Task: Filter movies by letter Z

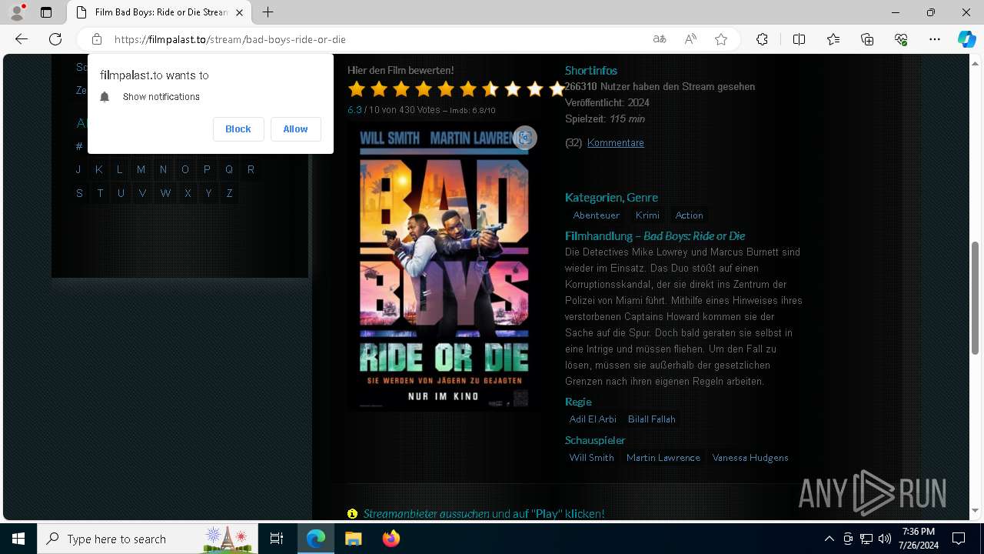Action: pos(229,193)
